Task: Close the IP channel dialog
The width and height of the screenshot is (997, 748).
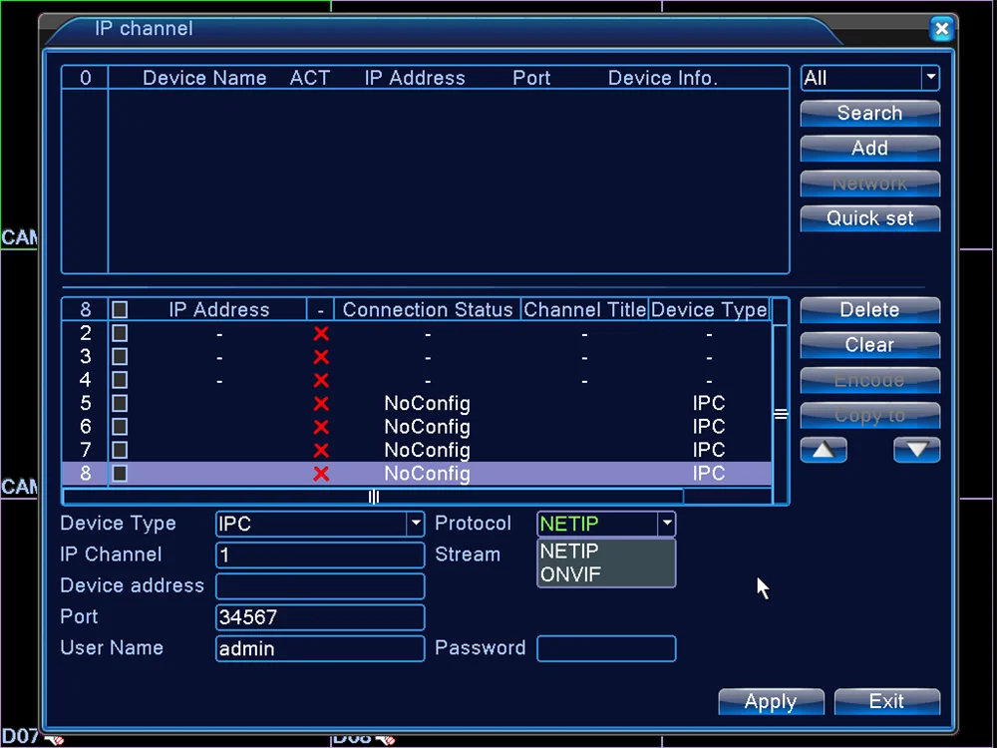Action: point(942,29)
